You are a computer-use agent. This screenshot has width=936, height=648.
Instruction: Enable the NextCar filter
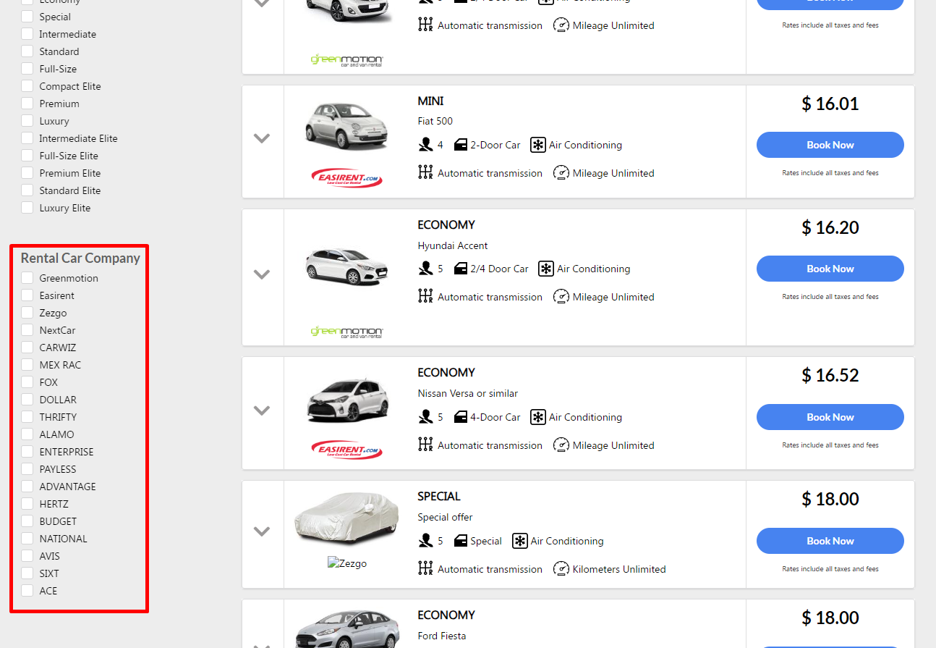tap(27, 330)
